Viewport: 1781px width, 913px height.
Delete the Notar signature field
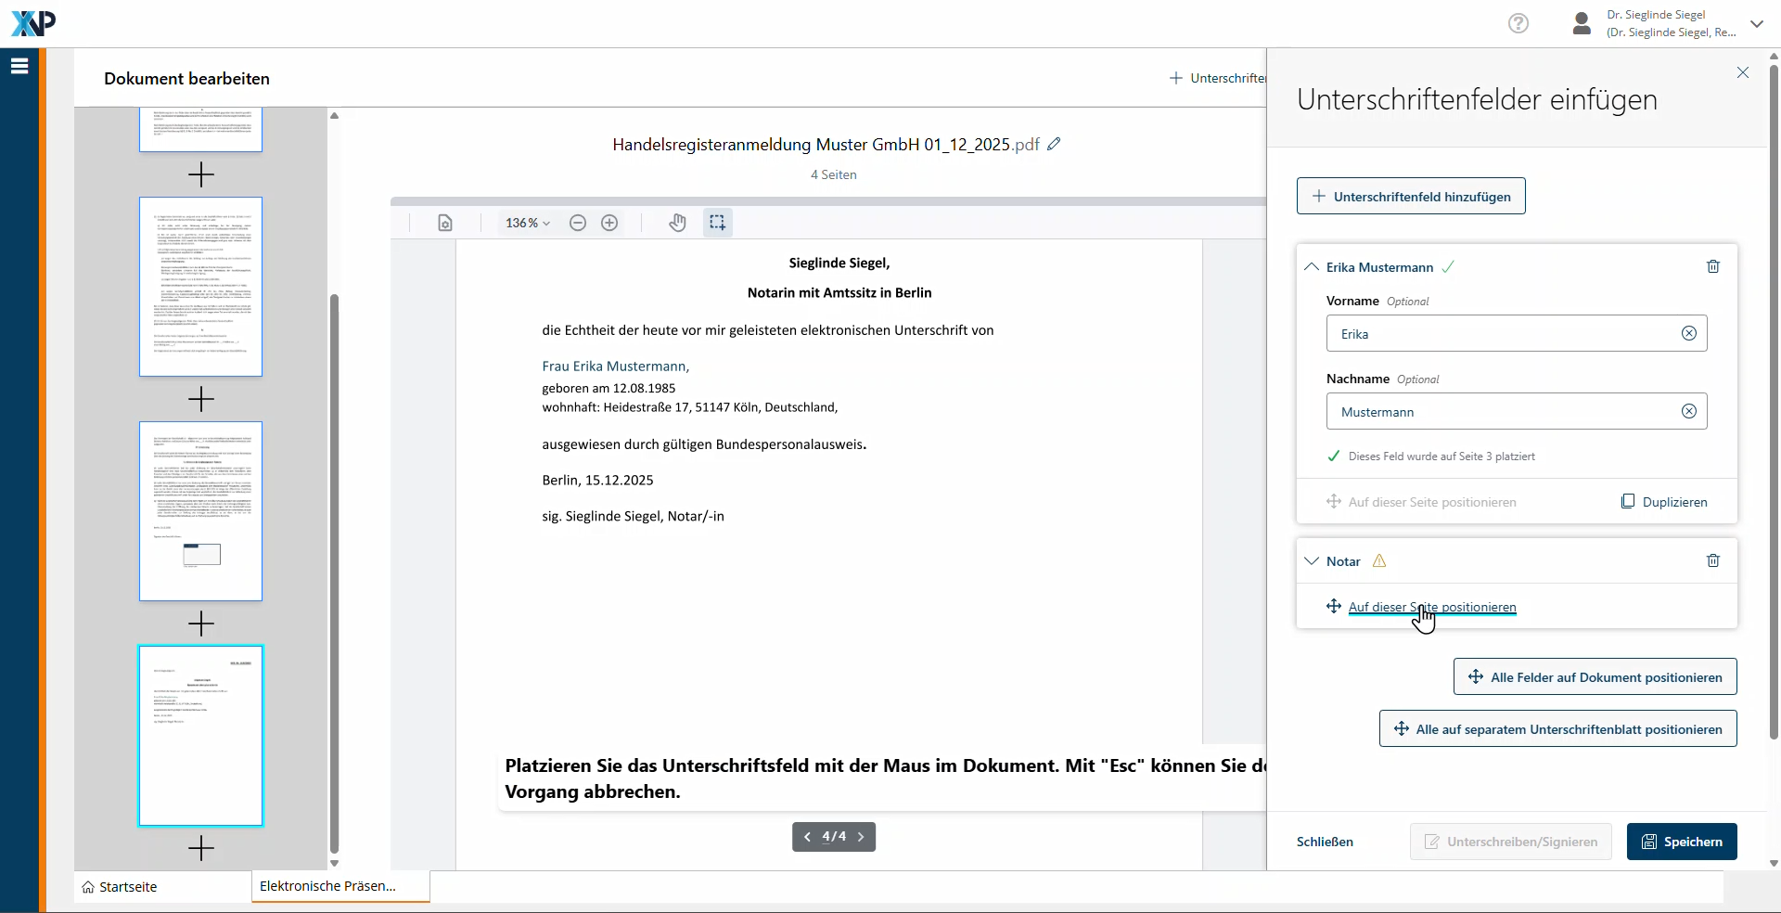[1712, 560]
